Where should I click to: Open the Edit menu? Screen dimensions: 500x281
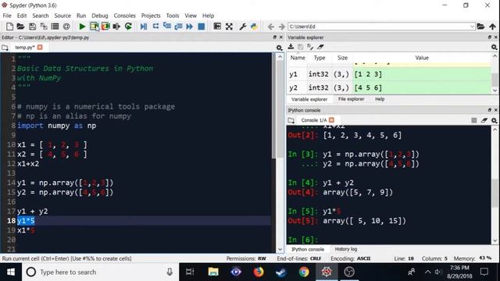point(22,16)
